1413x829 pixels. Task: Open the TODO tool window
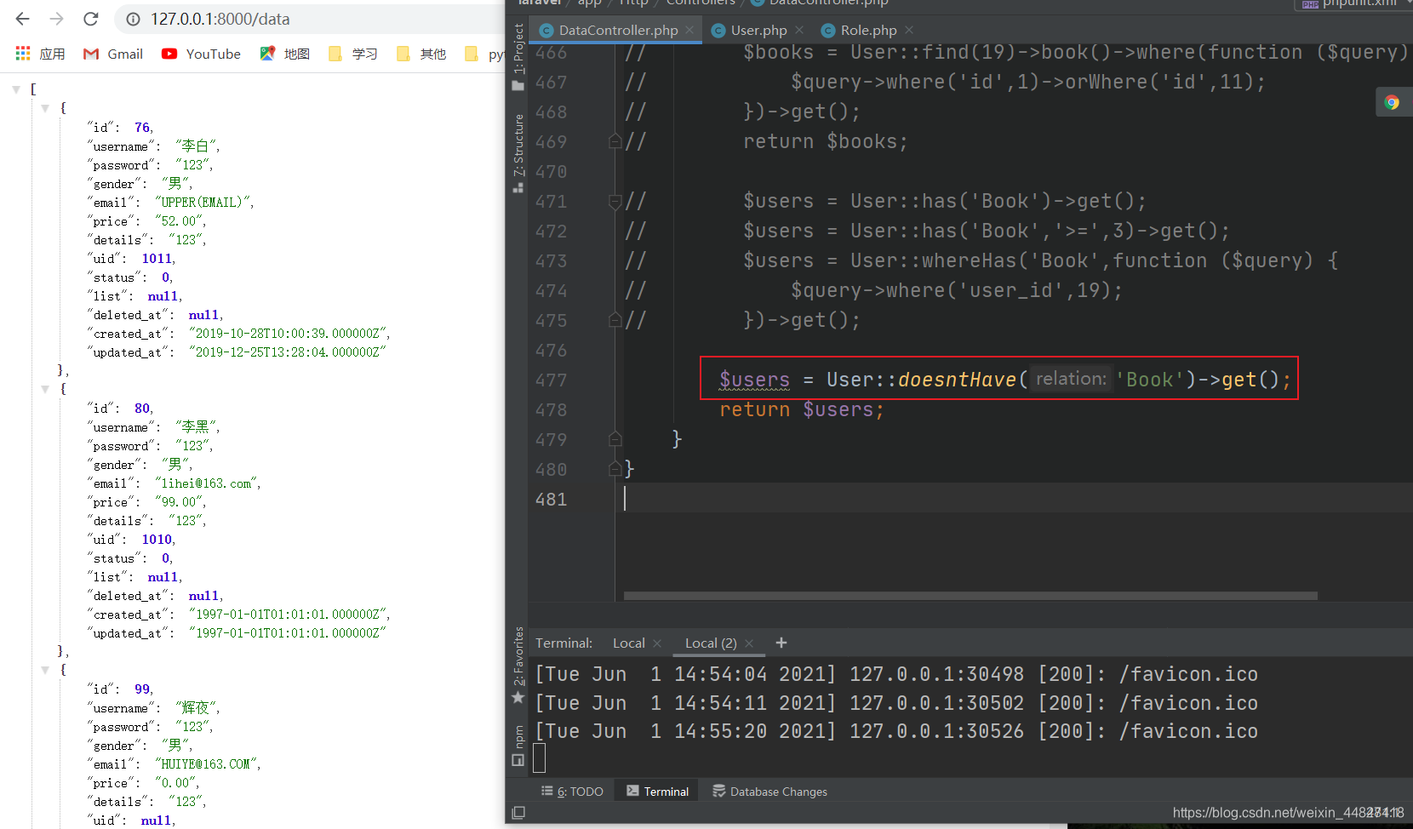click(572, 792)
